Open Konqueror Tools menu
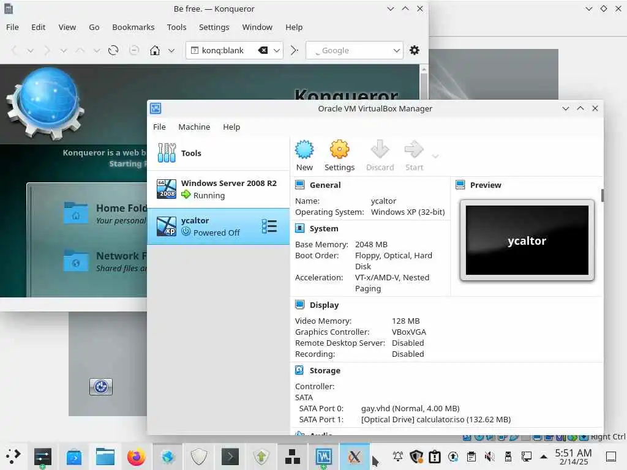This screenshot has width=627, height=470. [x=176, y=27]
